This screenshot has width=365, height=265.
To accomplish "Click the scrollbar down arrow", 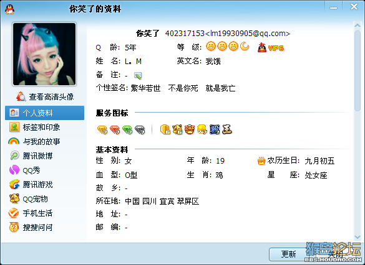I will (357, 237).
